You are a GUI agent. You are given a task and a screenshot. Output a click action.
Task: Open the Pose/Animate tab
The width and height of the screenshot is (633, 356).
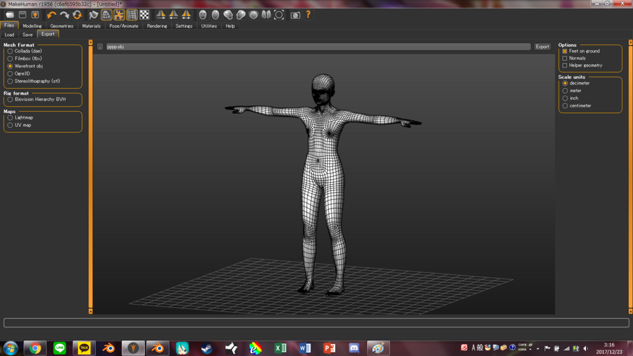[124, 26]
